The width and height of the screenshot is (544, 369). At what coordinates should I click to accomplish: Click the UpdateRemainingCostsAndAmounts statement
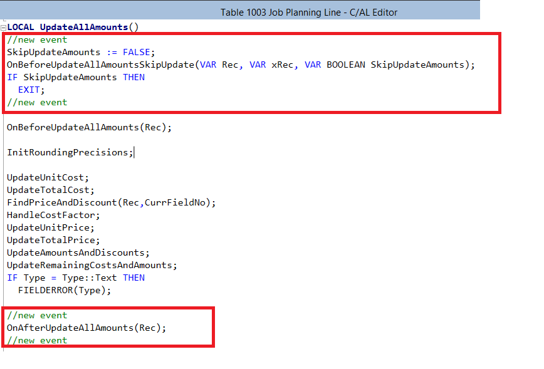91,265
